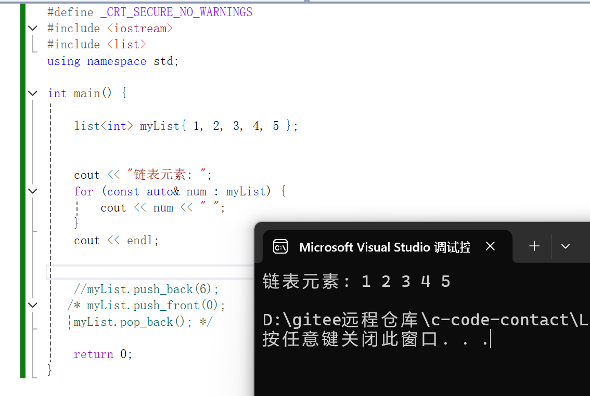Click 'const auto& num' in the for loop
Image resolution: width=590 pixels, height=396 pixels.
pos(157,192)
